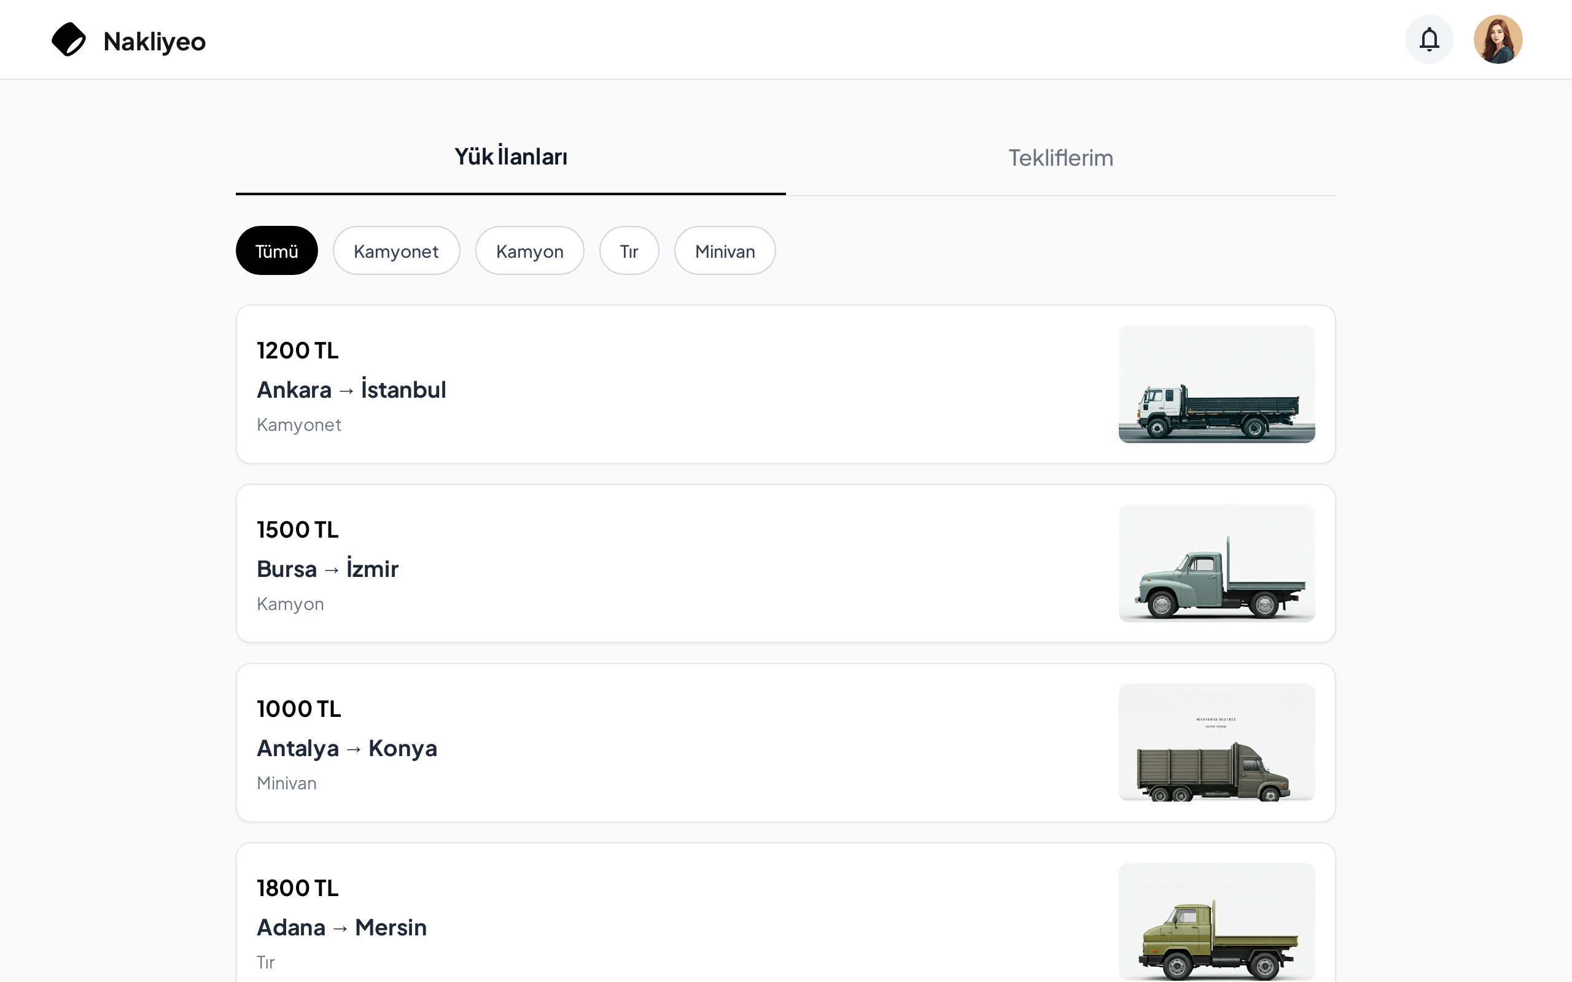Open the Ankara → İstanbul truck thumbnail

[x=1216, y=384]
